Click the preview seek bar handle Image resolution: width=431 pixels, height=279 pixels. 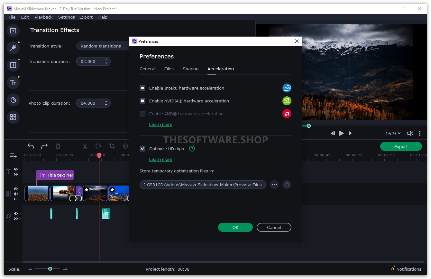(309, 126)
